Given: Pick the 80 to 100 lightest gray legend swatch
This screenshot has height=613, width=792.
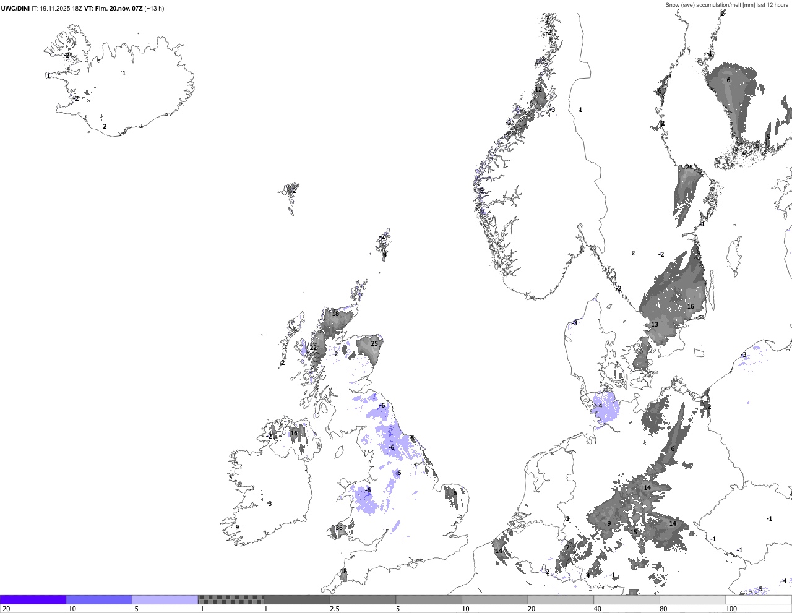Looking at the screenshot, I should [x=693, y=599].
